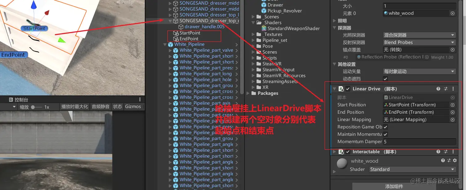The image size is (466, 190).
Task: Open StreamingAssets folder
Action: click(280, 81)
